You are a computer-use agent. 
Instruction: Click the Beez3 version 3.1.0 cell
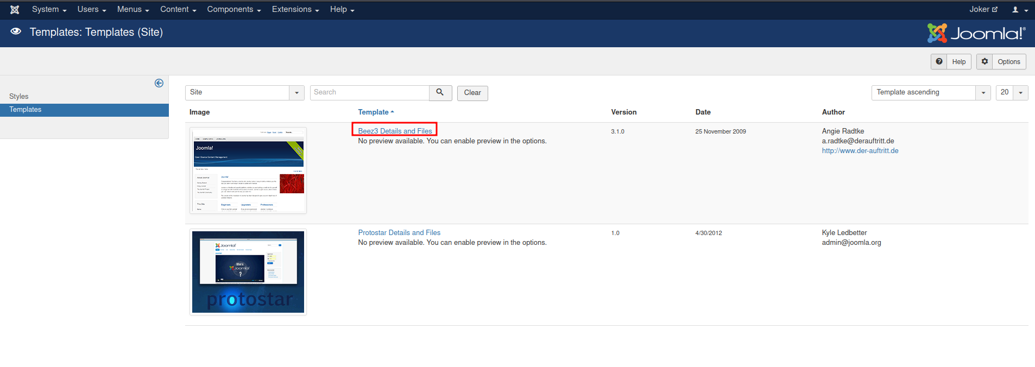tap(617, 131)
